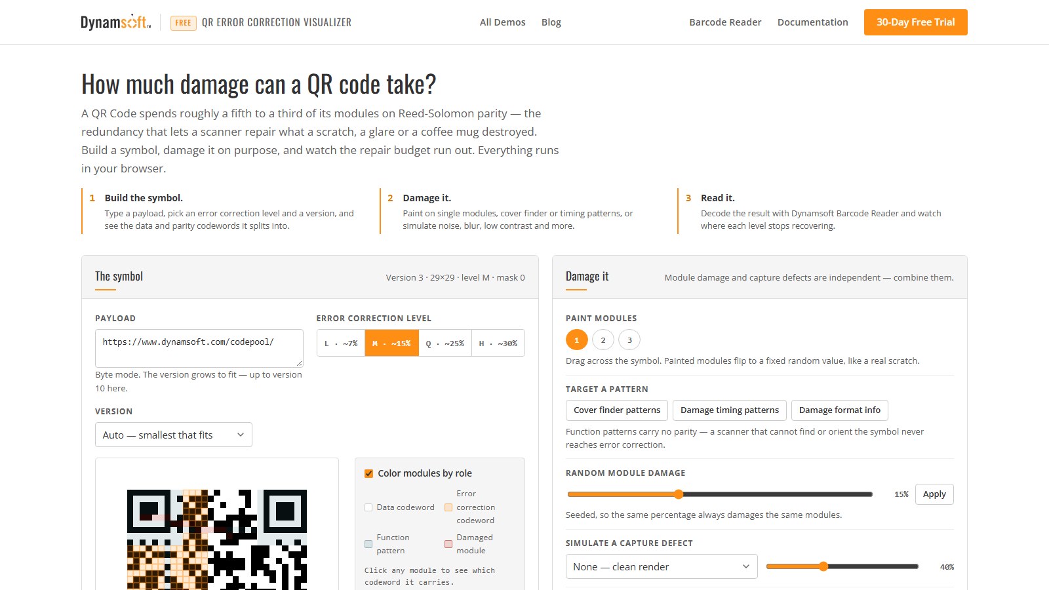Open All Demos menu
1049x590 pixels.
coord(503,22)
